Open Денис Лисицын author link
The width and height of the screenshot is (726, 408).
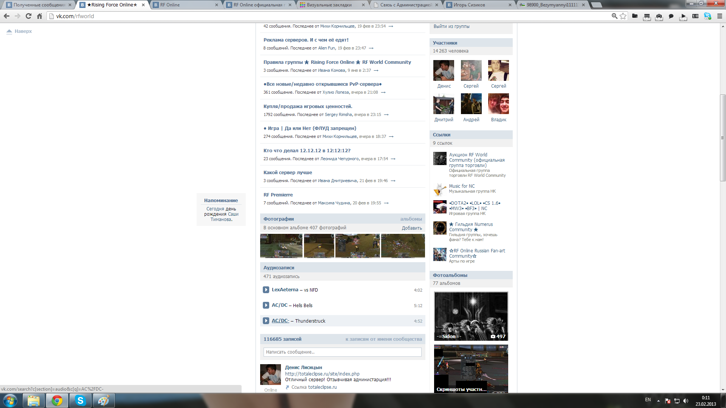[304, 368]
